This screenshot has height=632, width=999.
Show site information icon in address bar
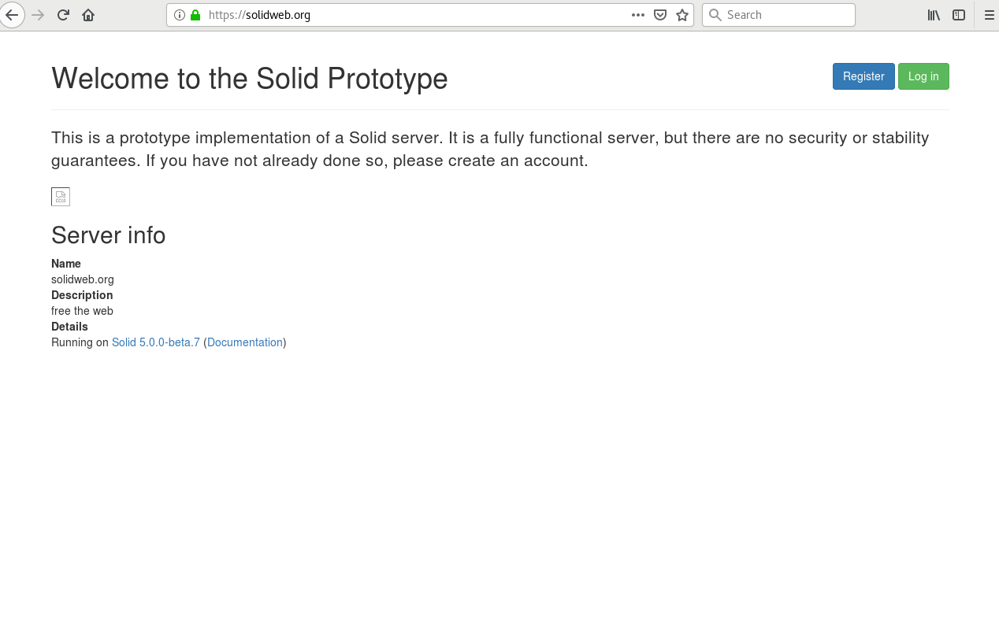180,15
